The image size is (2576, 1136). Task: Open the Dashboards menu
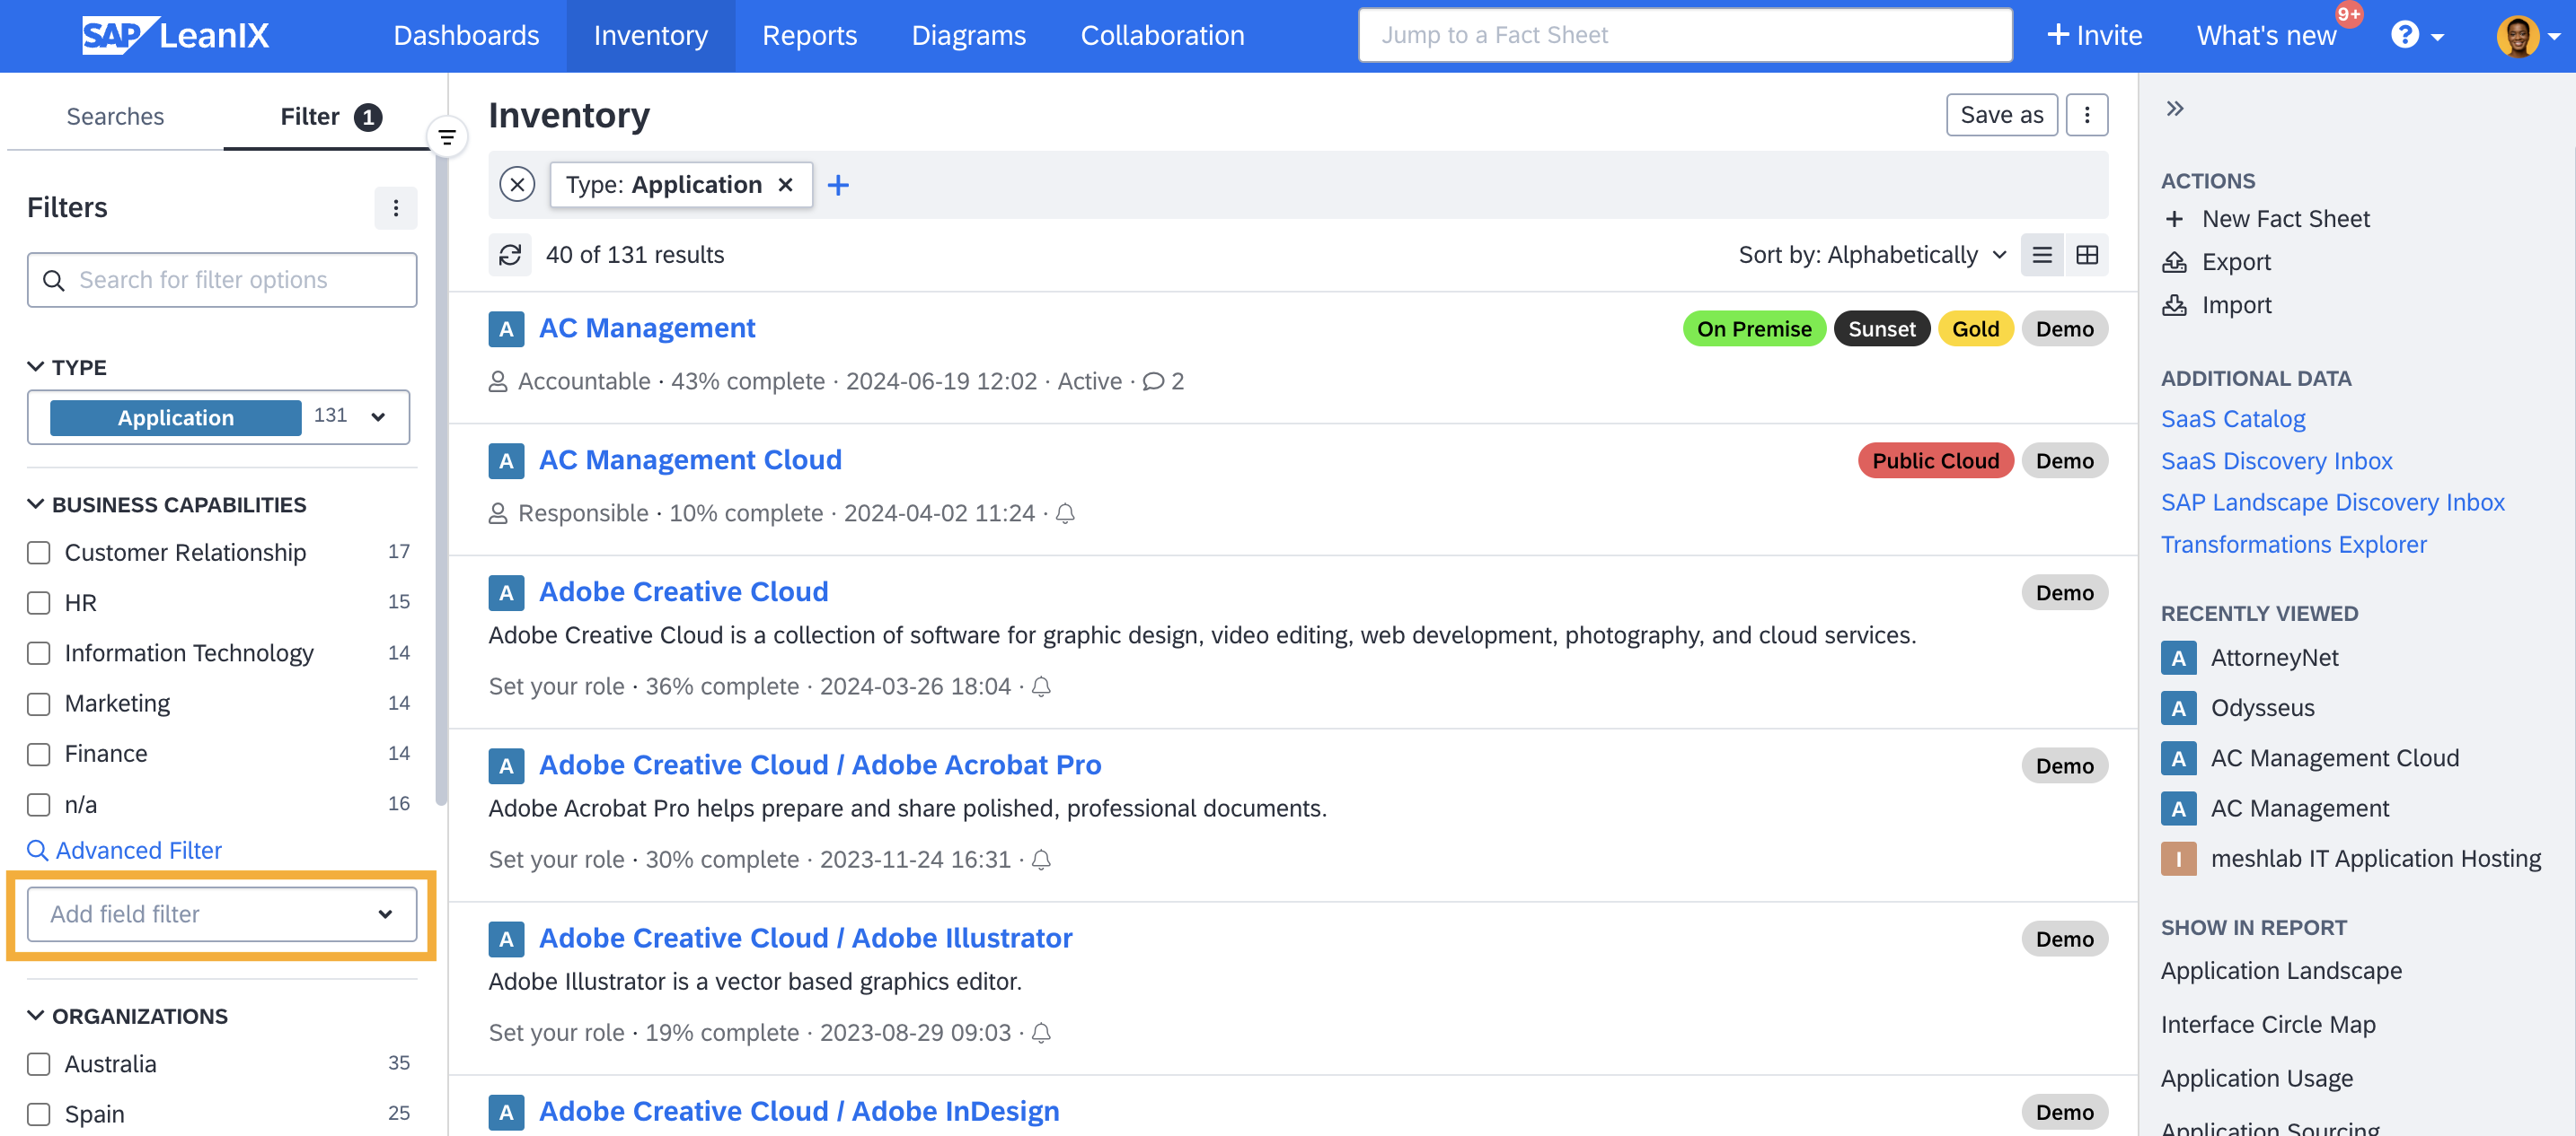pos(466,36)
